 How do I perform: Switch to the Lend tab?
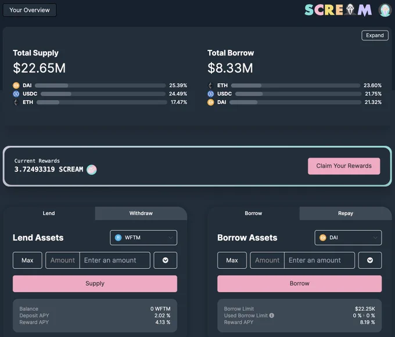click(x=49, y=213)
